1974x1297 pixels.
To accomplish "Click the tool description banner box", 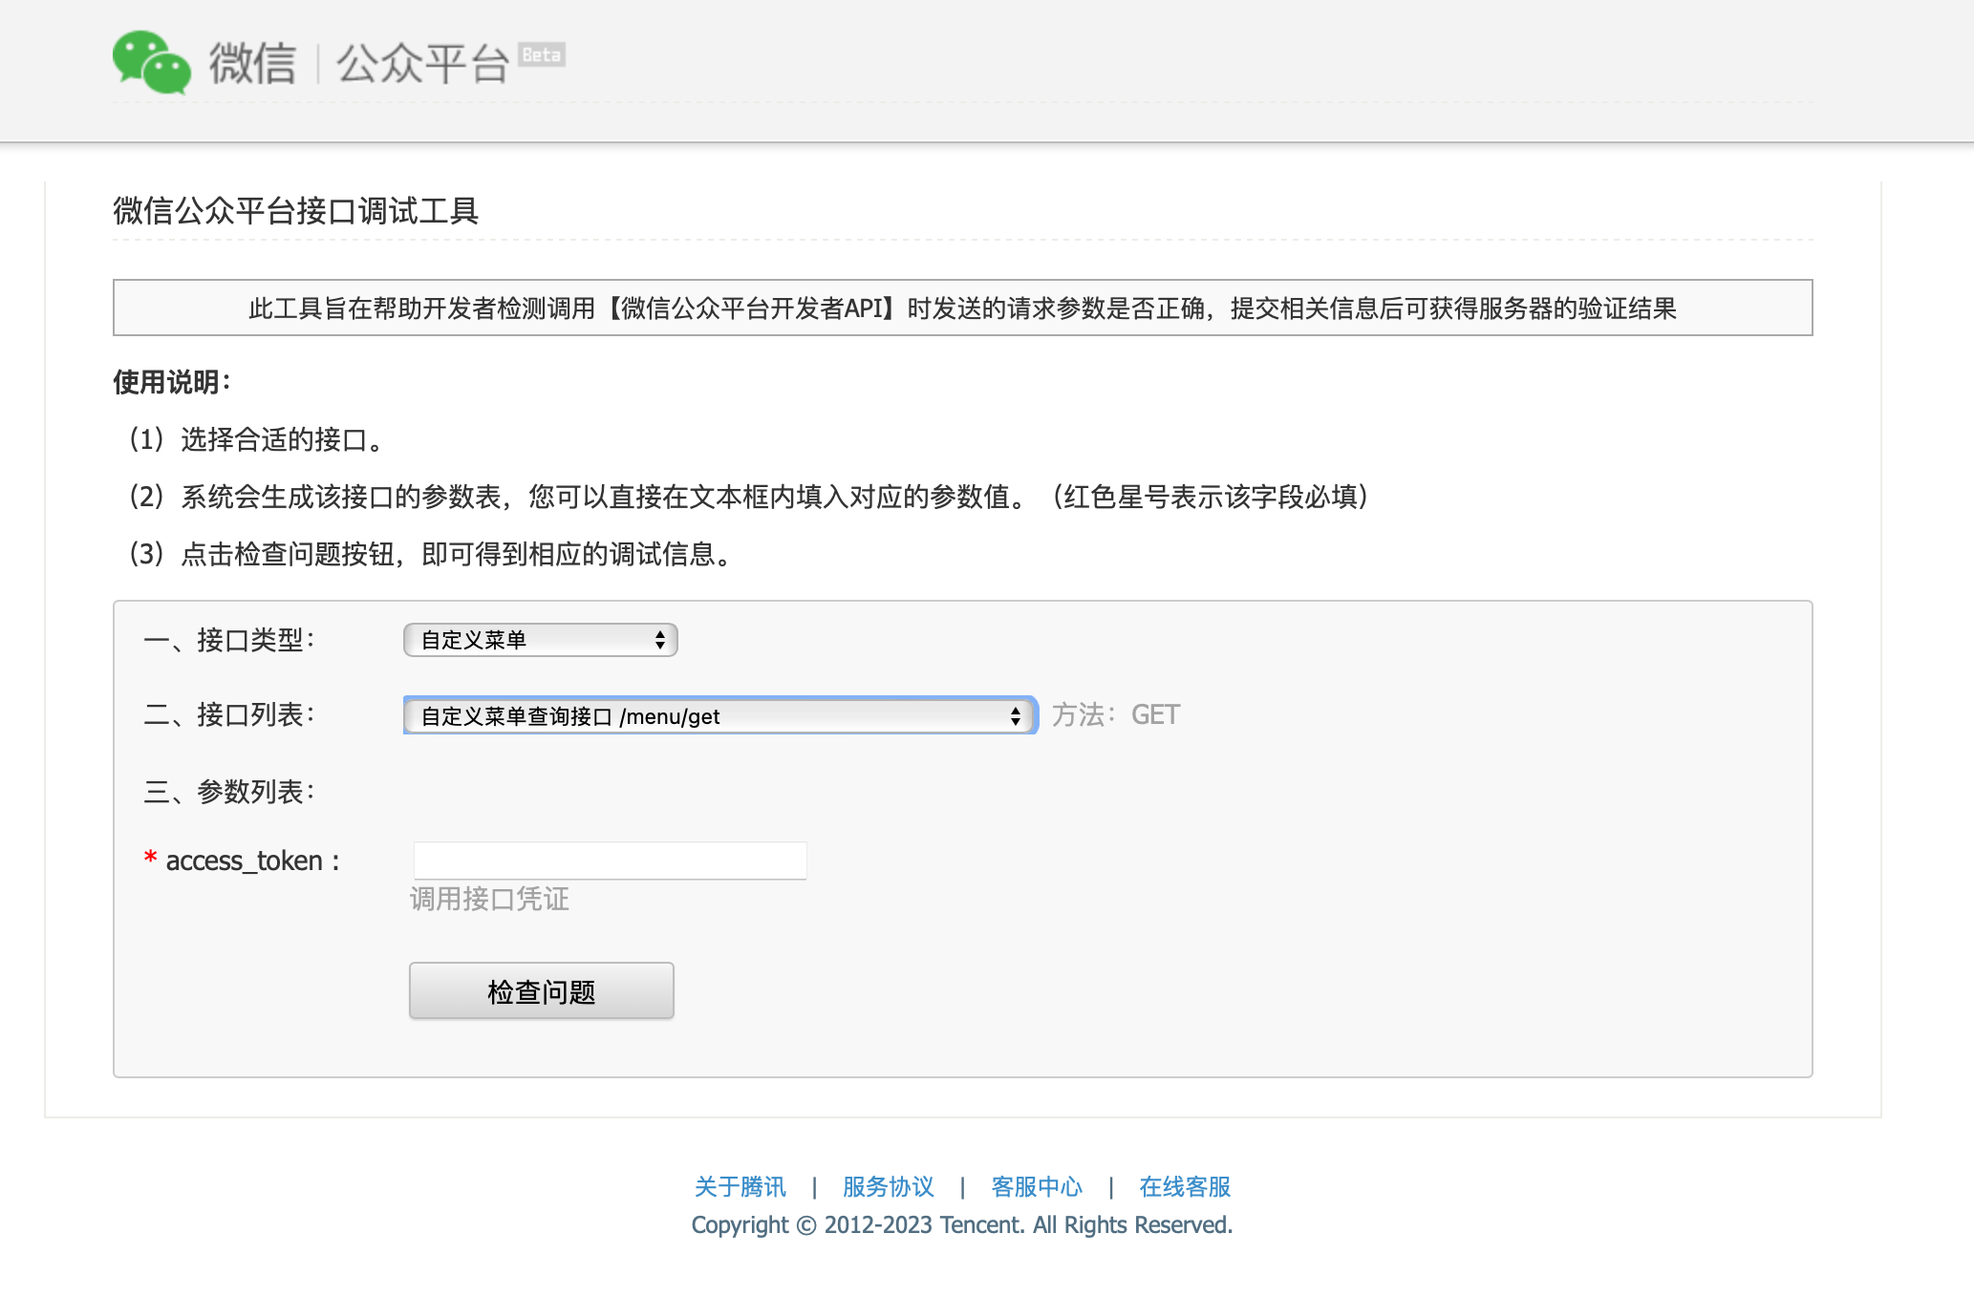I will [x=962, y=308].
